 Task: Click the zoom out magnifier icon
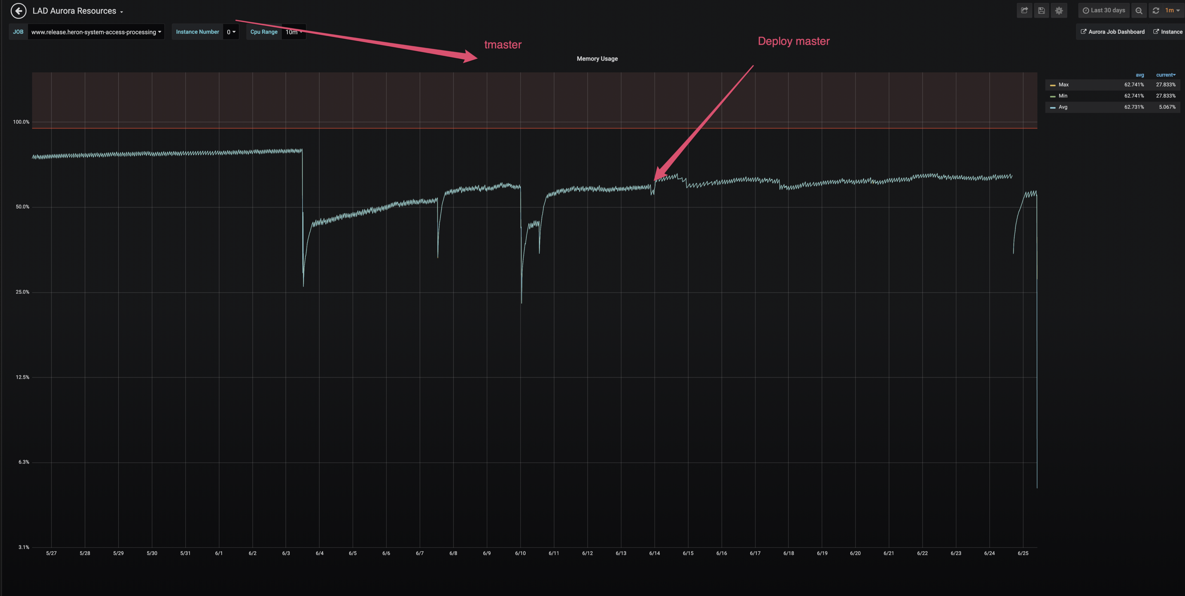pos(1138,10)
